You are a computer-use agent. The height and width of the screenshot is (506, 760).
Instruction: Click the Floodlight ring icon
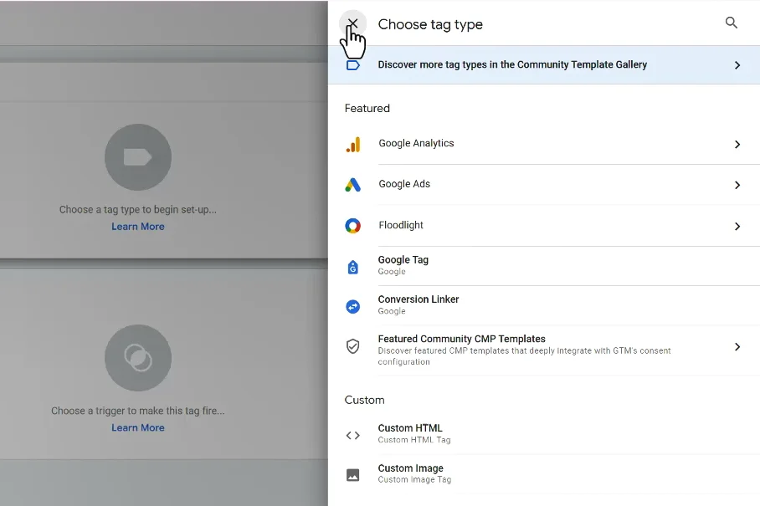353,226
